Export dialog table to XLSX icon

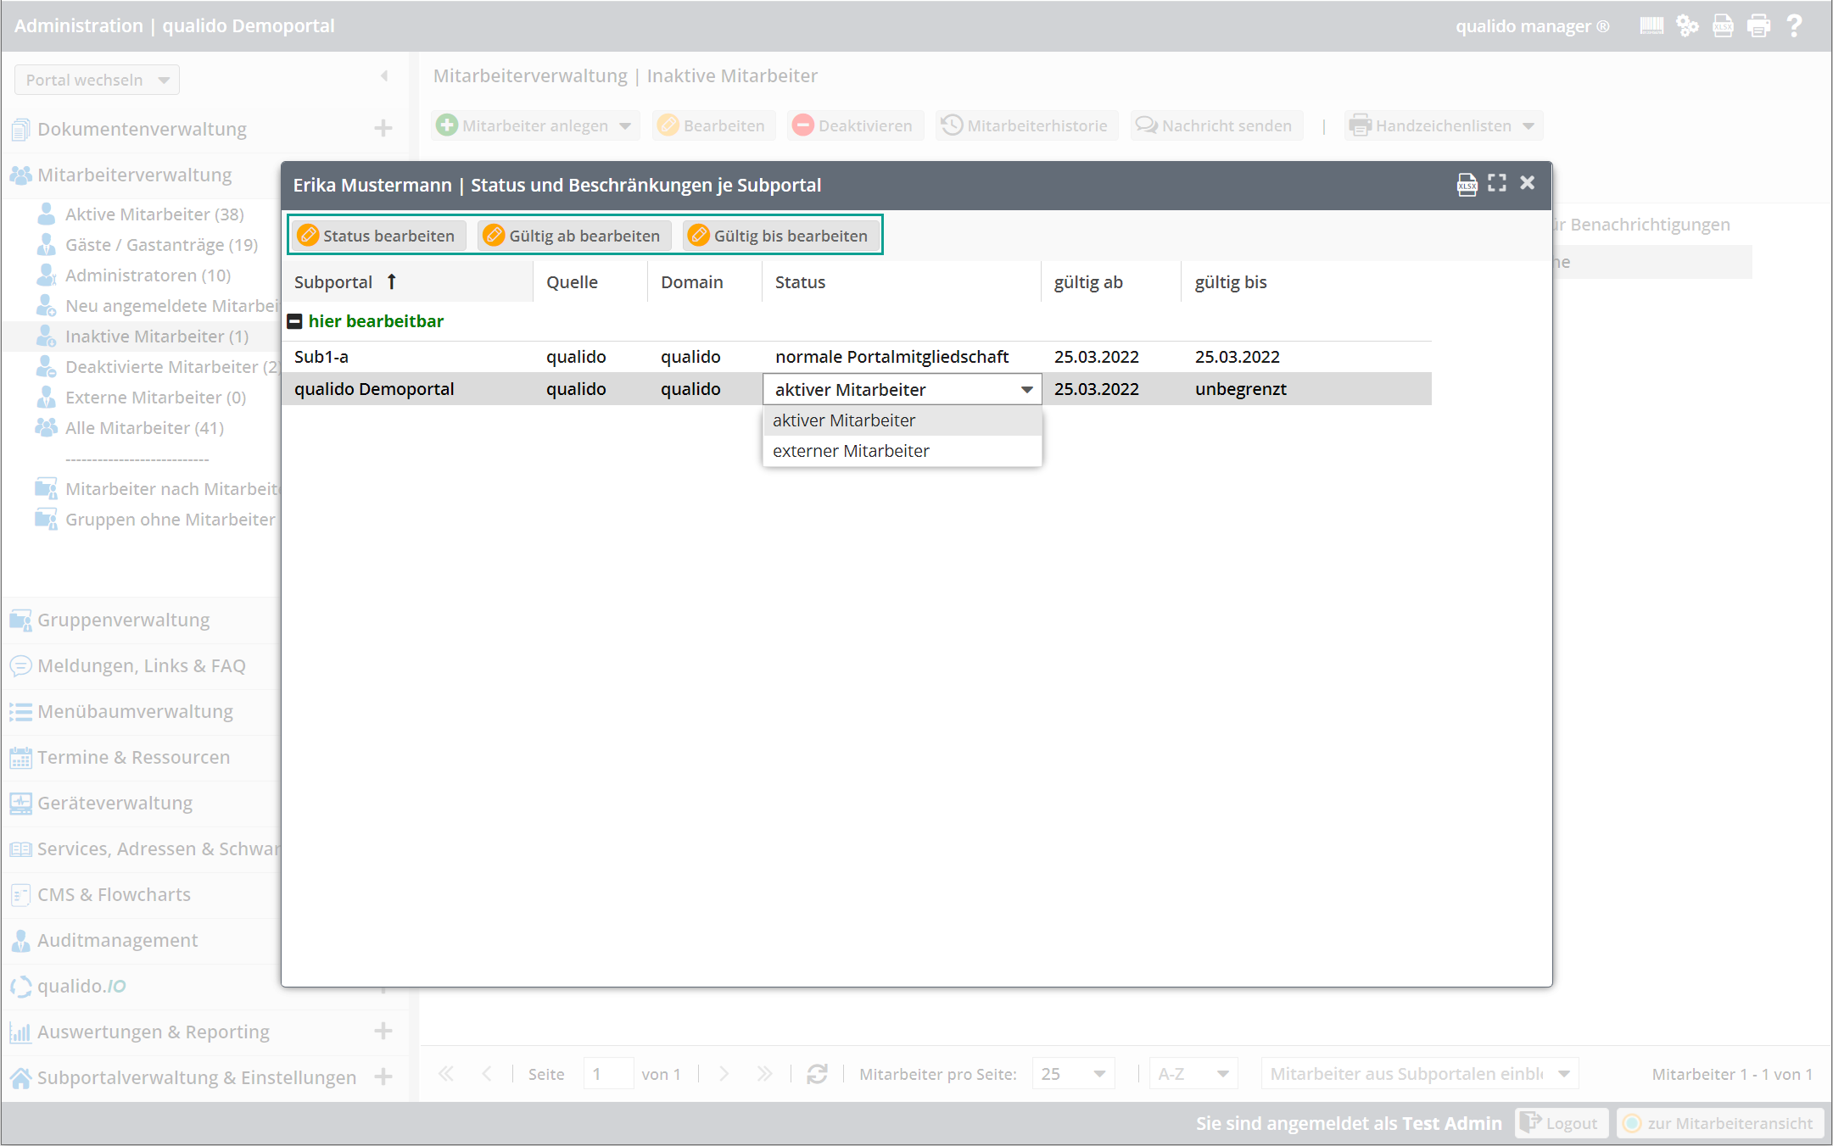(1467, 184)
